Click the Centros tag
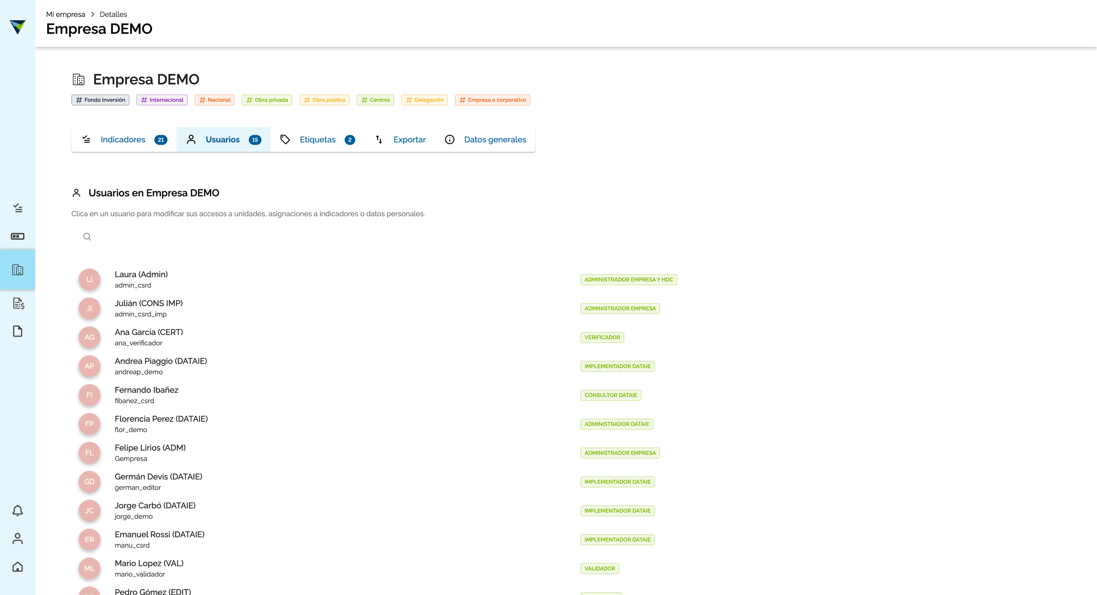1097x595 pixels. pyautogui.click(x=376, y=100)
